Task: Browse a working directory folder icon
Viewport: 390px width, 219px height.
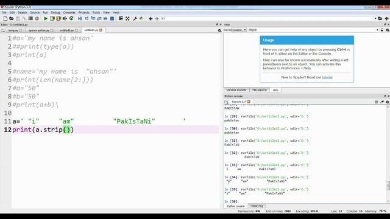Action: tap(380, 18)
